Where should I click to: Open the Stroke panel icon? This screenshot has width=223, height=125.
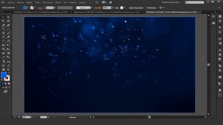(x=220, y=50)
